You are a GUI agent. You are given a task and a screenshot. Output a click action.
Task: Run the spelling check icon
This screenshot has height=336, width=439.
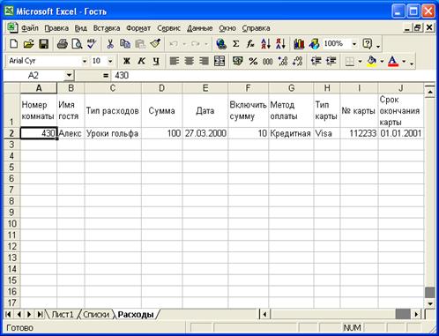tap(92, 44)
